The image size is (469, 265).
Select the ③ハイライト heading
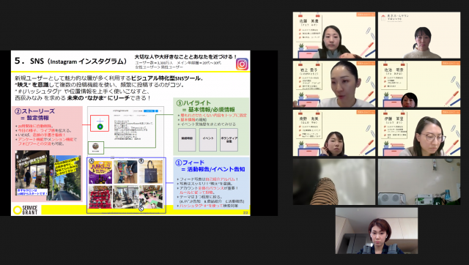tap(193, 103)
